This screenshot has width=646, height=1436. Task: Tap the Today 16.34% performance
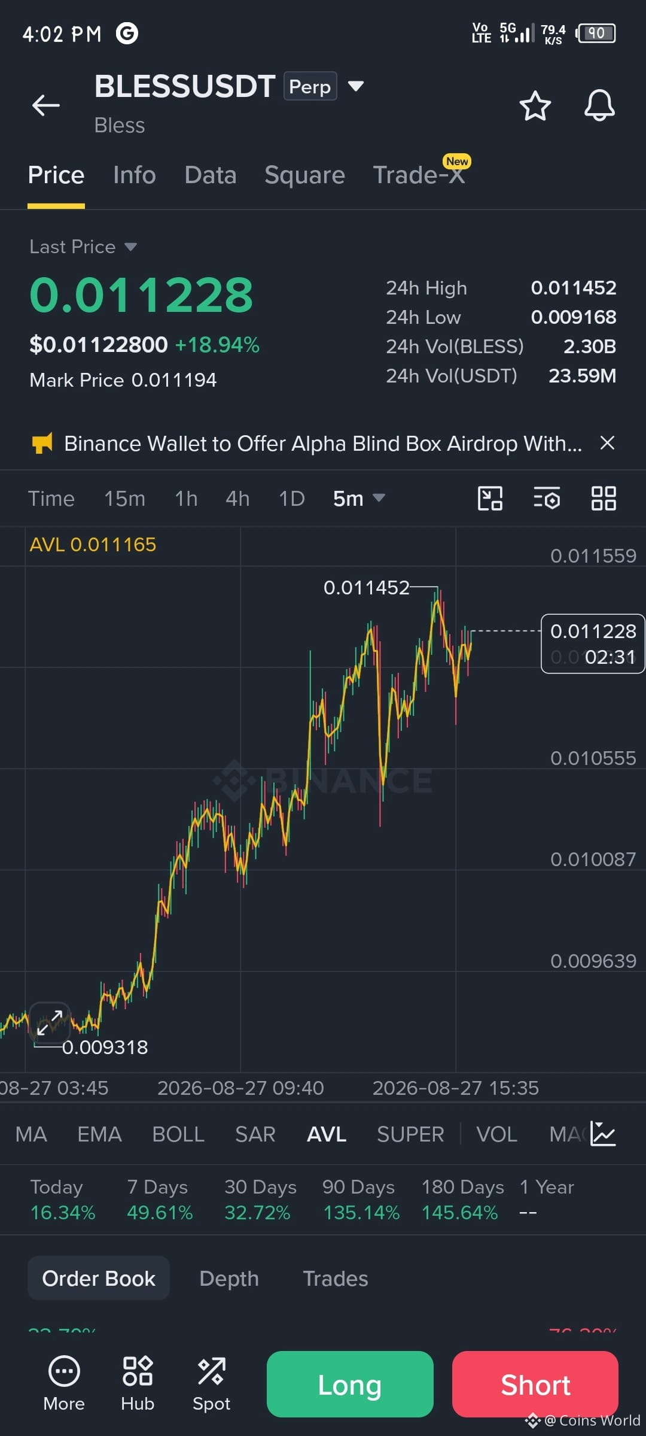pos(63,1200)
